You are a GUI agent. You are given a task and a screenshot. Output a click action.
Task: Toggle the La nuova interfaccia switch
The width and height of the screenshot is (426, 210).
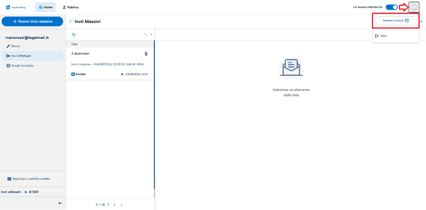(392, 7)
